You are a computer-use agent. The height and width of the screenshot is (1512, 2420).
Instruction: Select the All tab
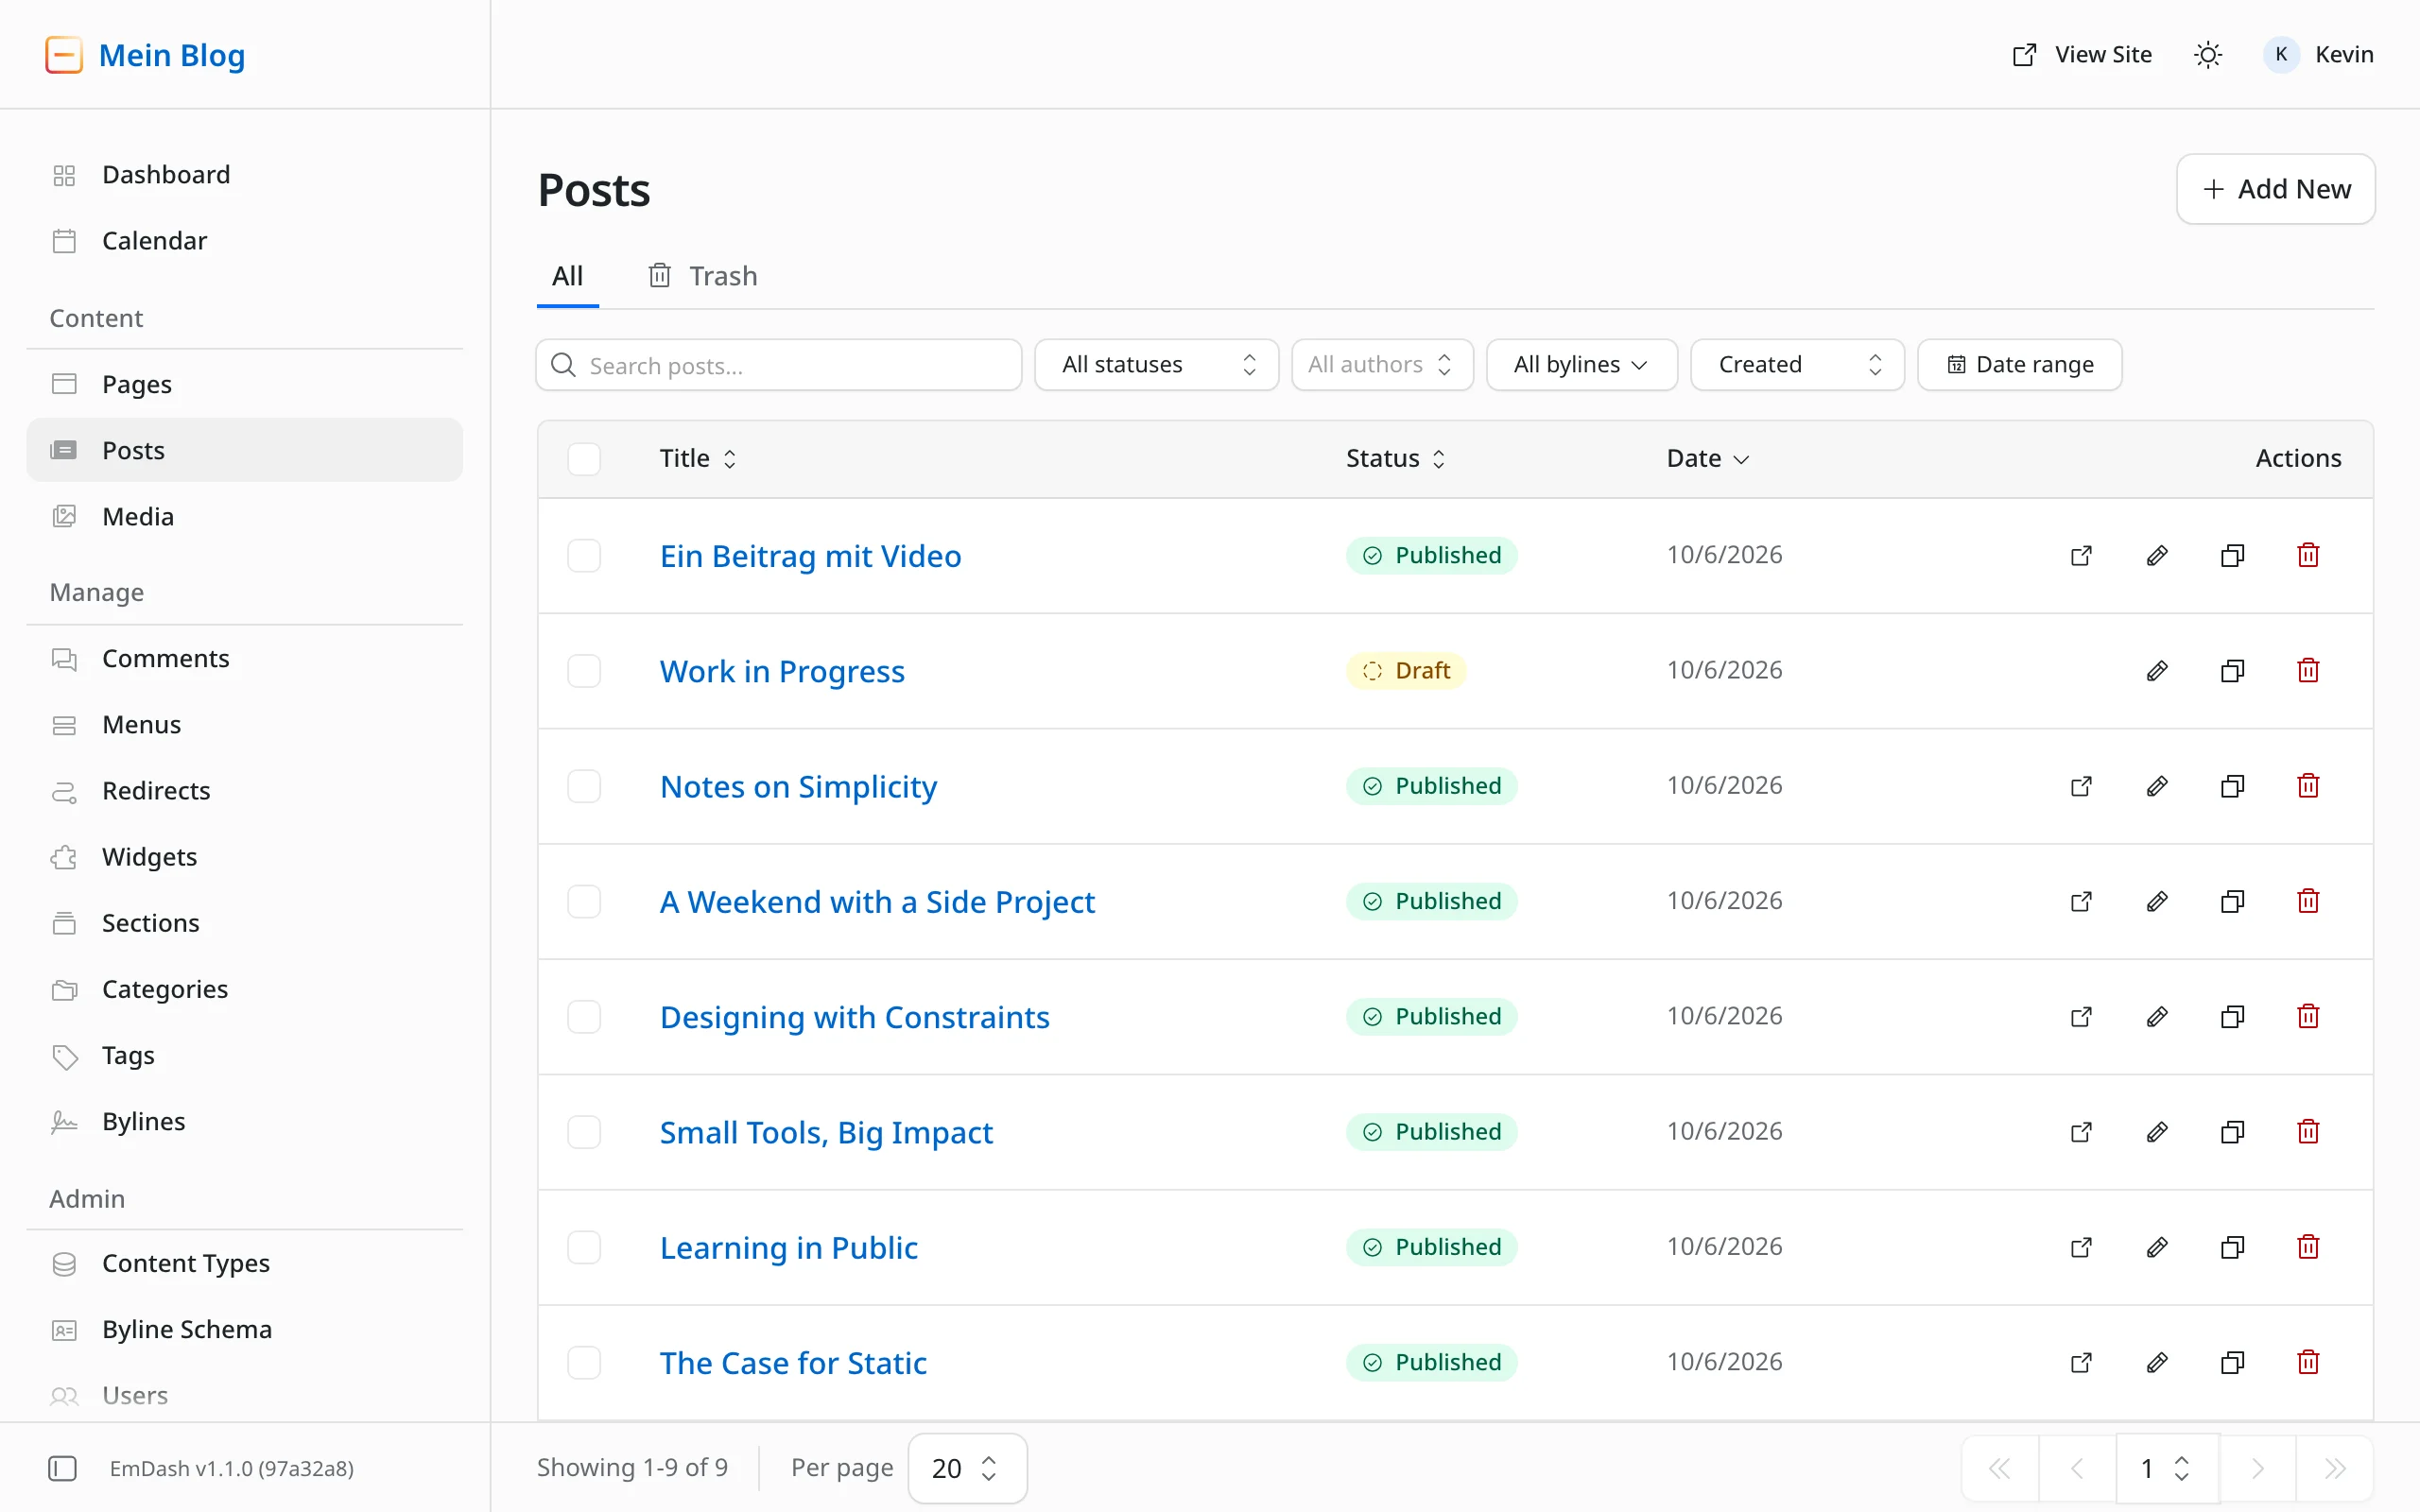(567, 276)
